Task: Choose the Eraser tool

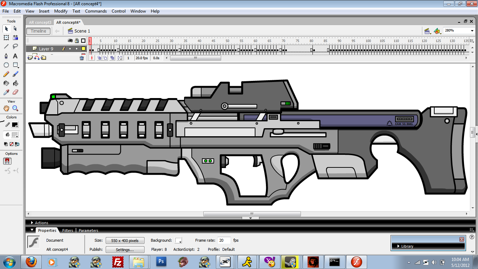Action: tap(15, 92)
